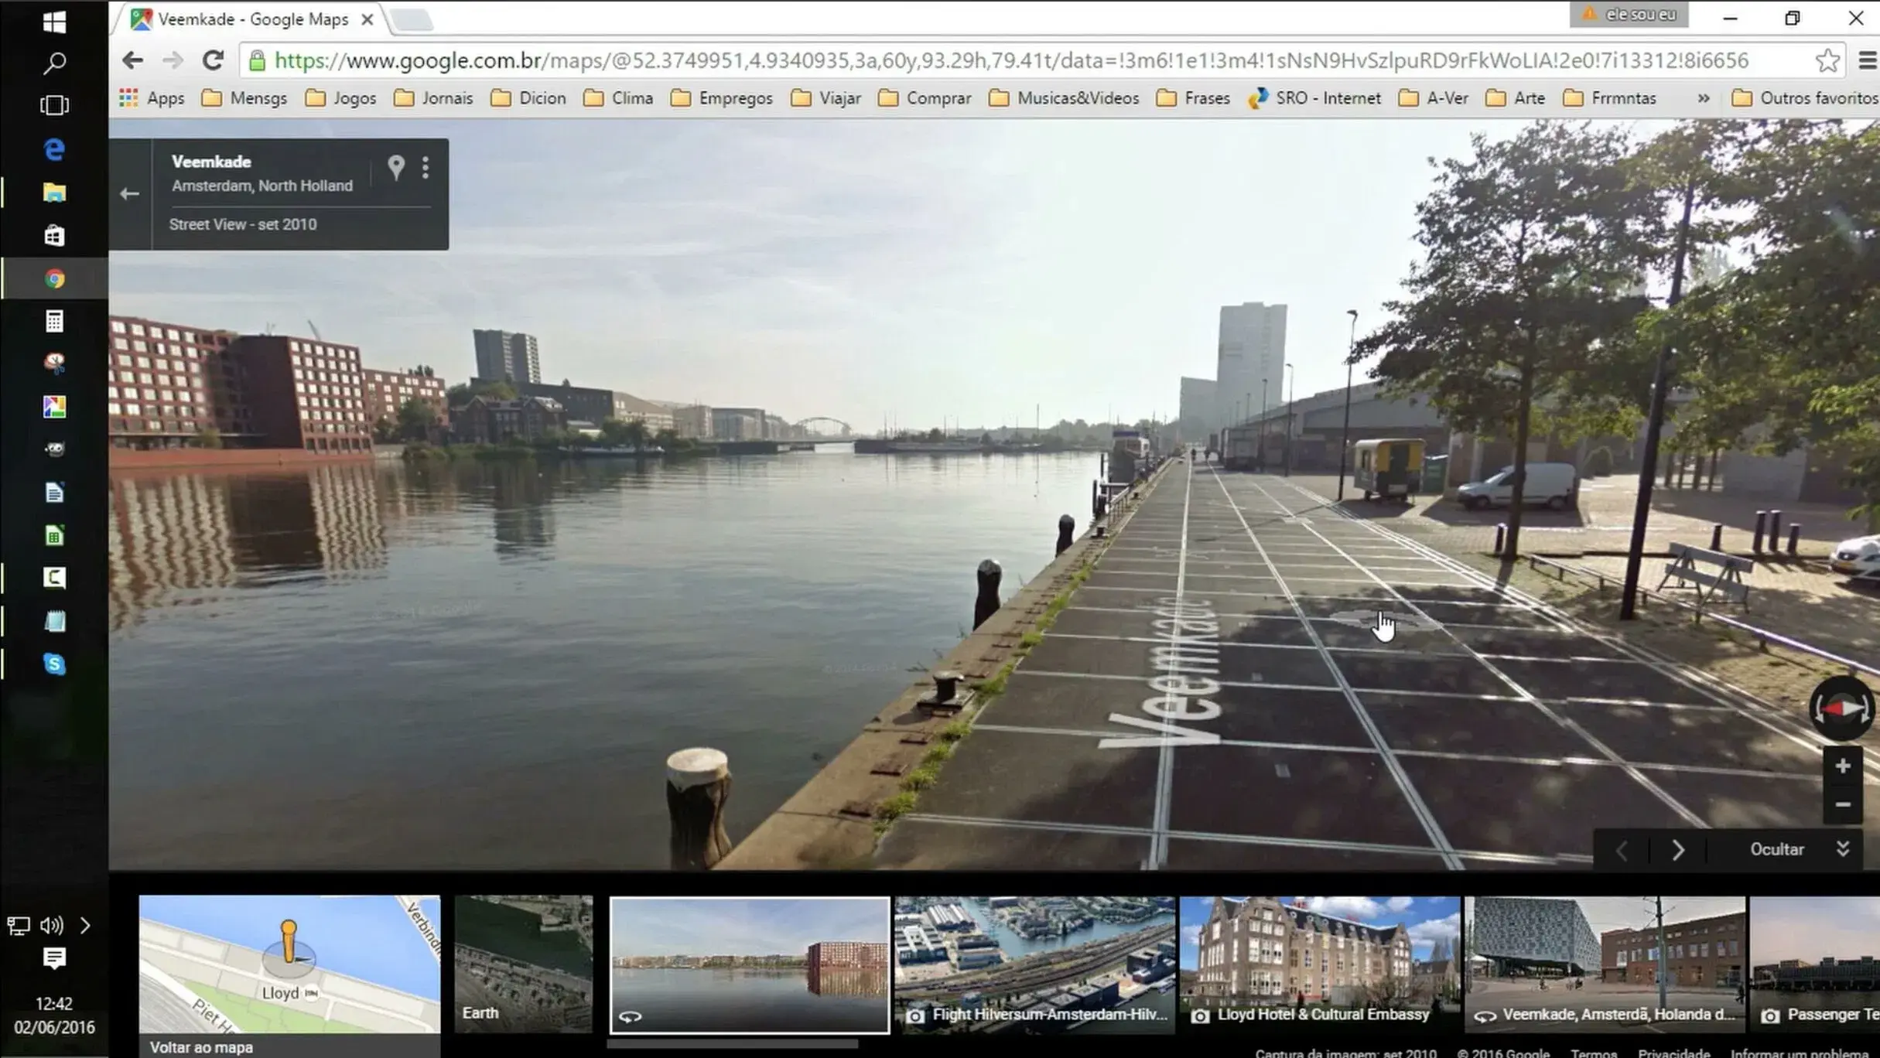The height and width of the screenshot is (1058, 1880).
Task: Click the zoom in plus icon
Action: click(x=1843, y=766)
